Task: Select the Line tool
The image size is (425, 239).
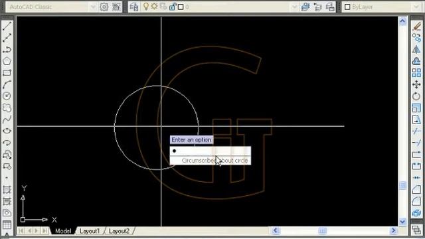Action: (7, 26)
